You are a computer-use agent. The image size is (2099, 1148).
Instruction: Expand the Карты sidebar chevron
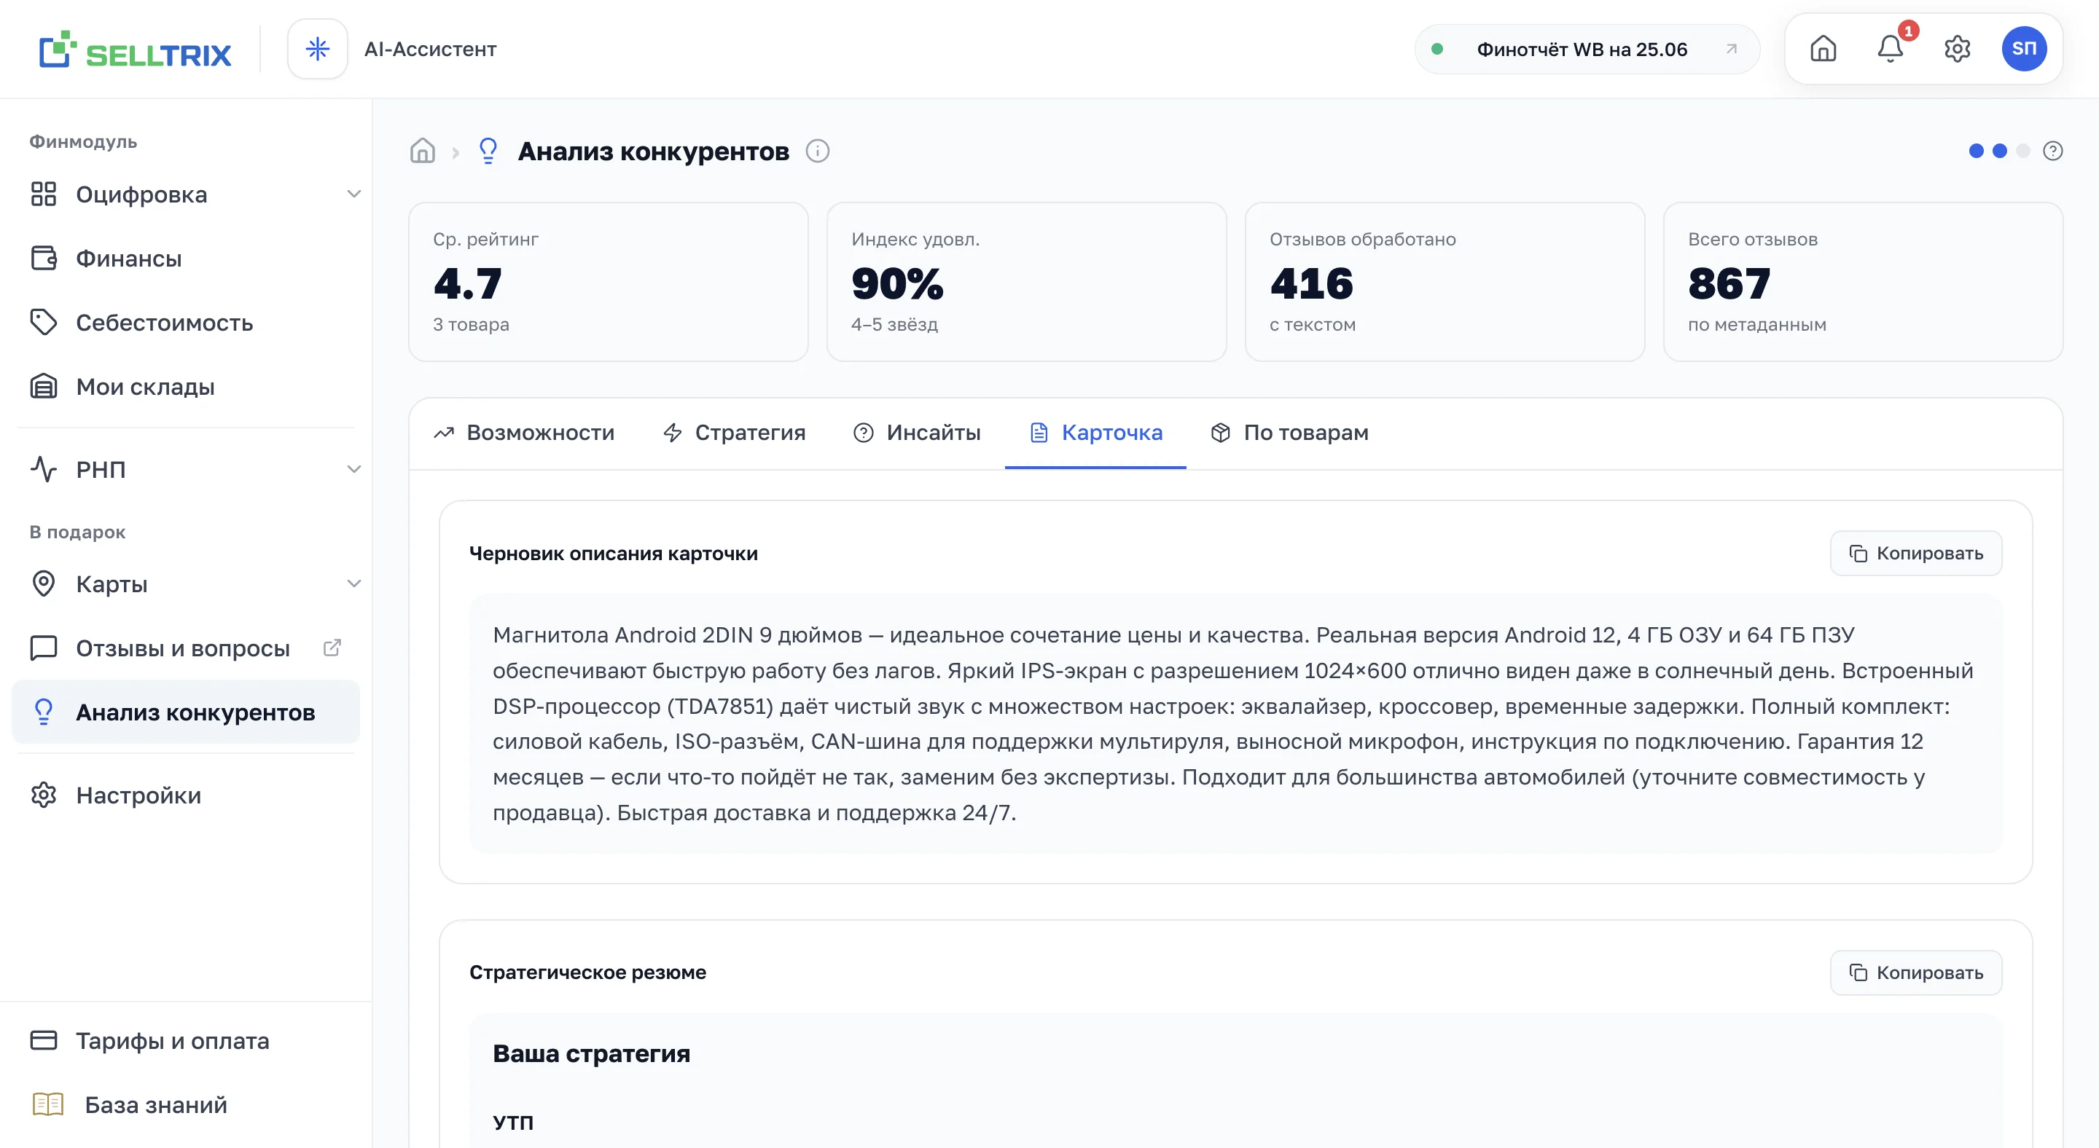tap(353, 583)
